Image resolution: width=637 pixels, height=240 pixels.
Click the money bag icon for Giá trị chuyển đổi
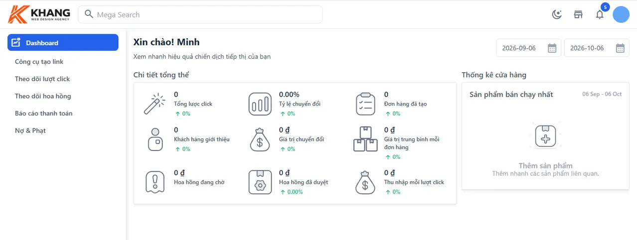[x=260, y=139]
